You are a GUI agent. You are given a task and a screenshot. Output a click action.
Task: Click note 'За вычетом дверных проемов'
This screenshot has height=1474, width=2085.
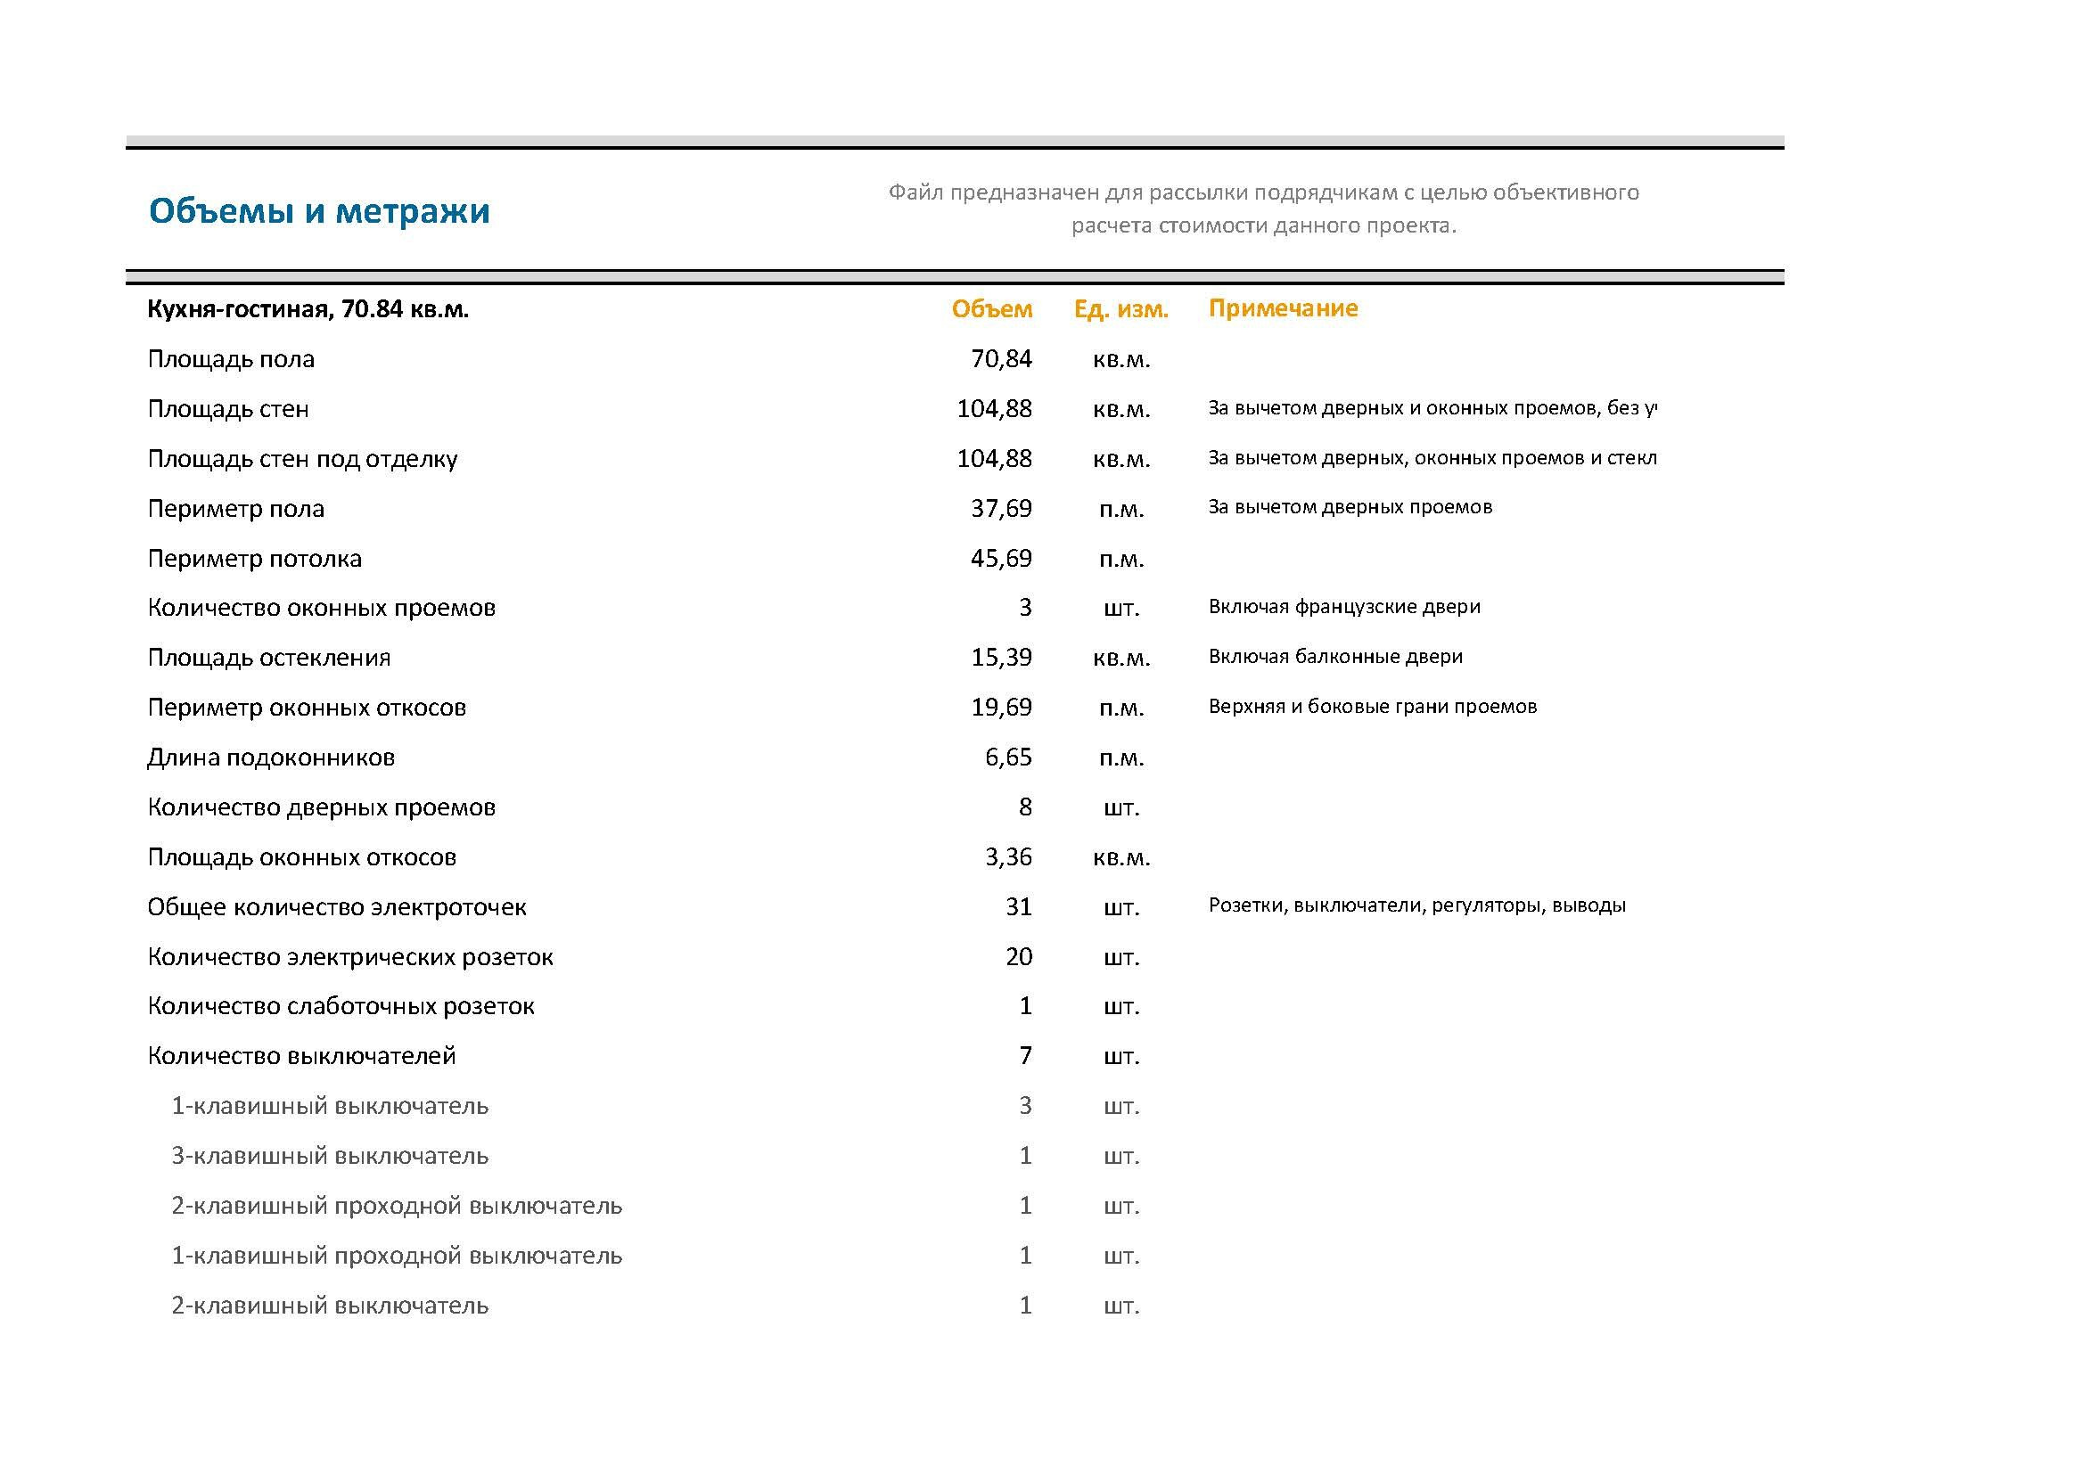tap(1350, 506)
